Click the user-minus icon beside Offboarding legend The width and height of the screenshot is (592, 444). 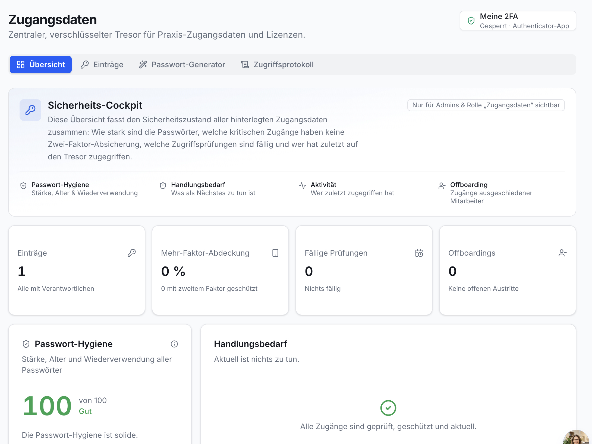click(442, 186)
